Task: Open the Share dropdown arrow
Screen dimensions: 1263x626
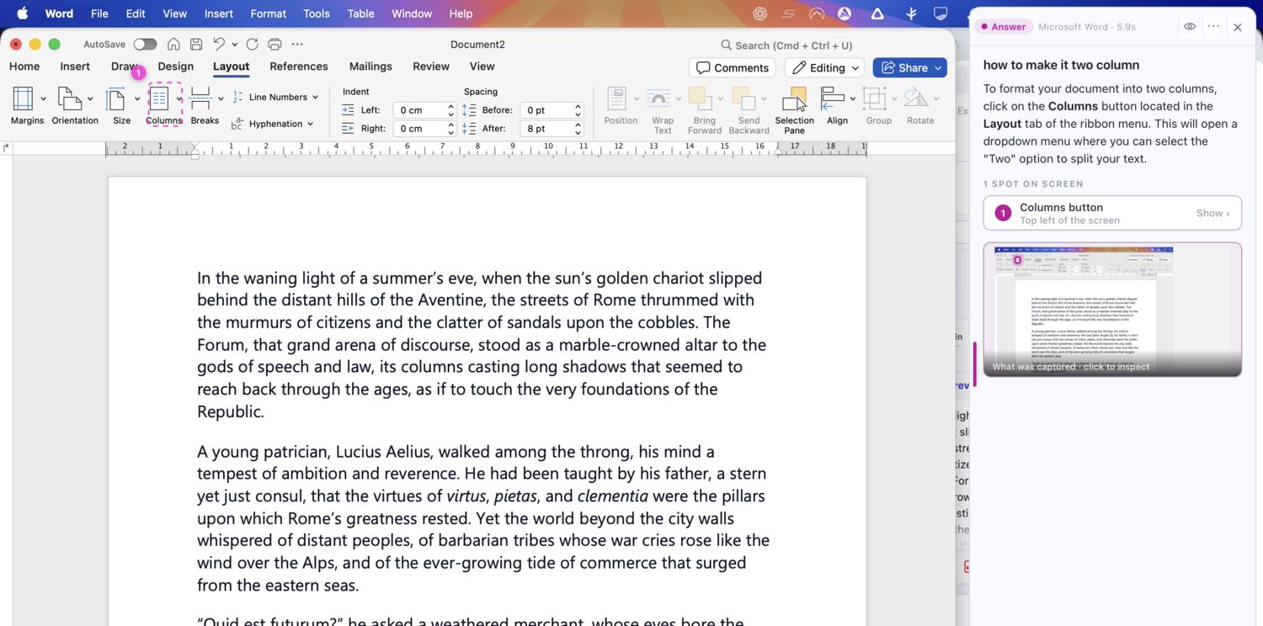Action: [939, 68]
